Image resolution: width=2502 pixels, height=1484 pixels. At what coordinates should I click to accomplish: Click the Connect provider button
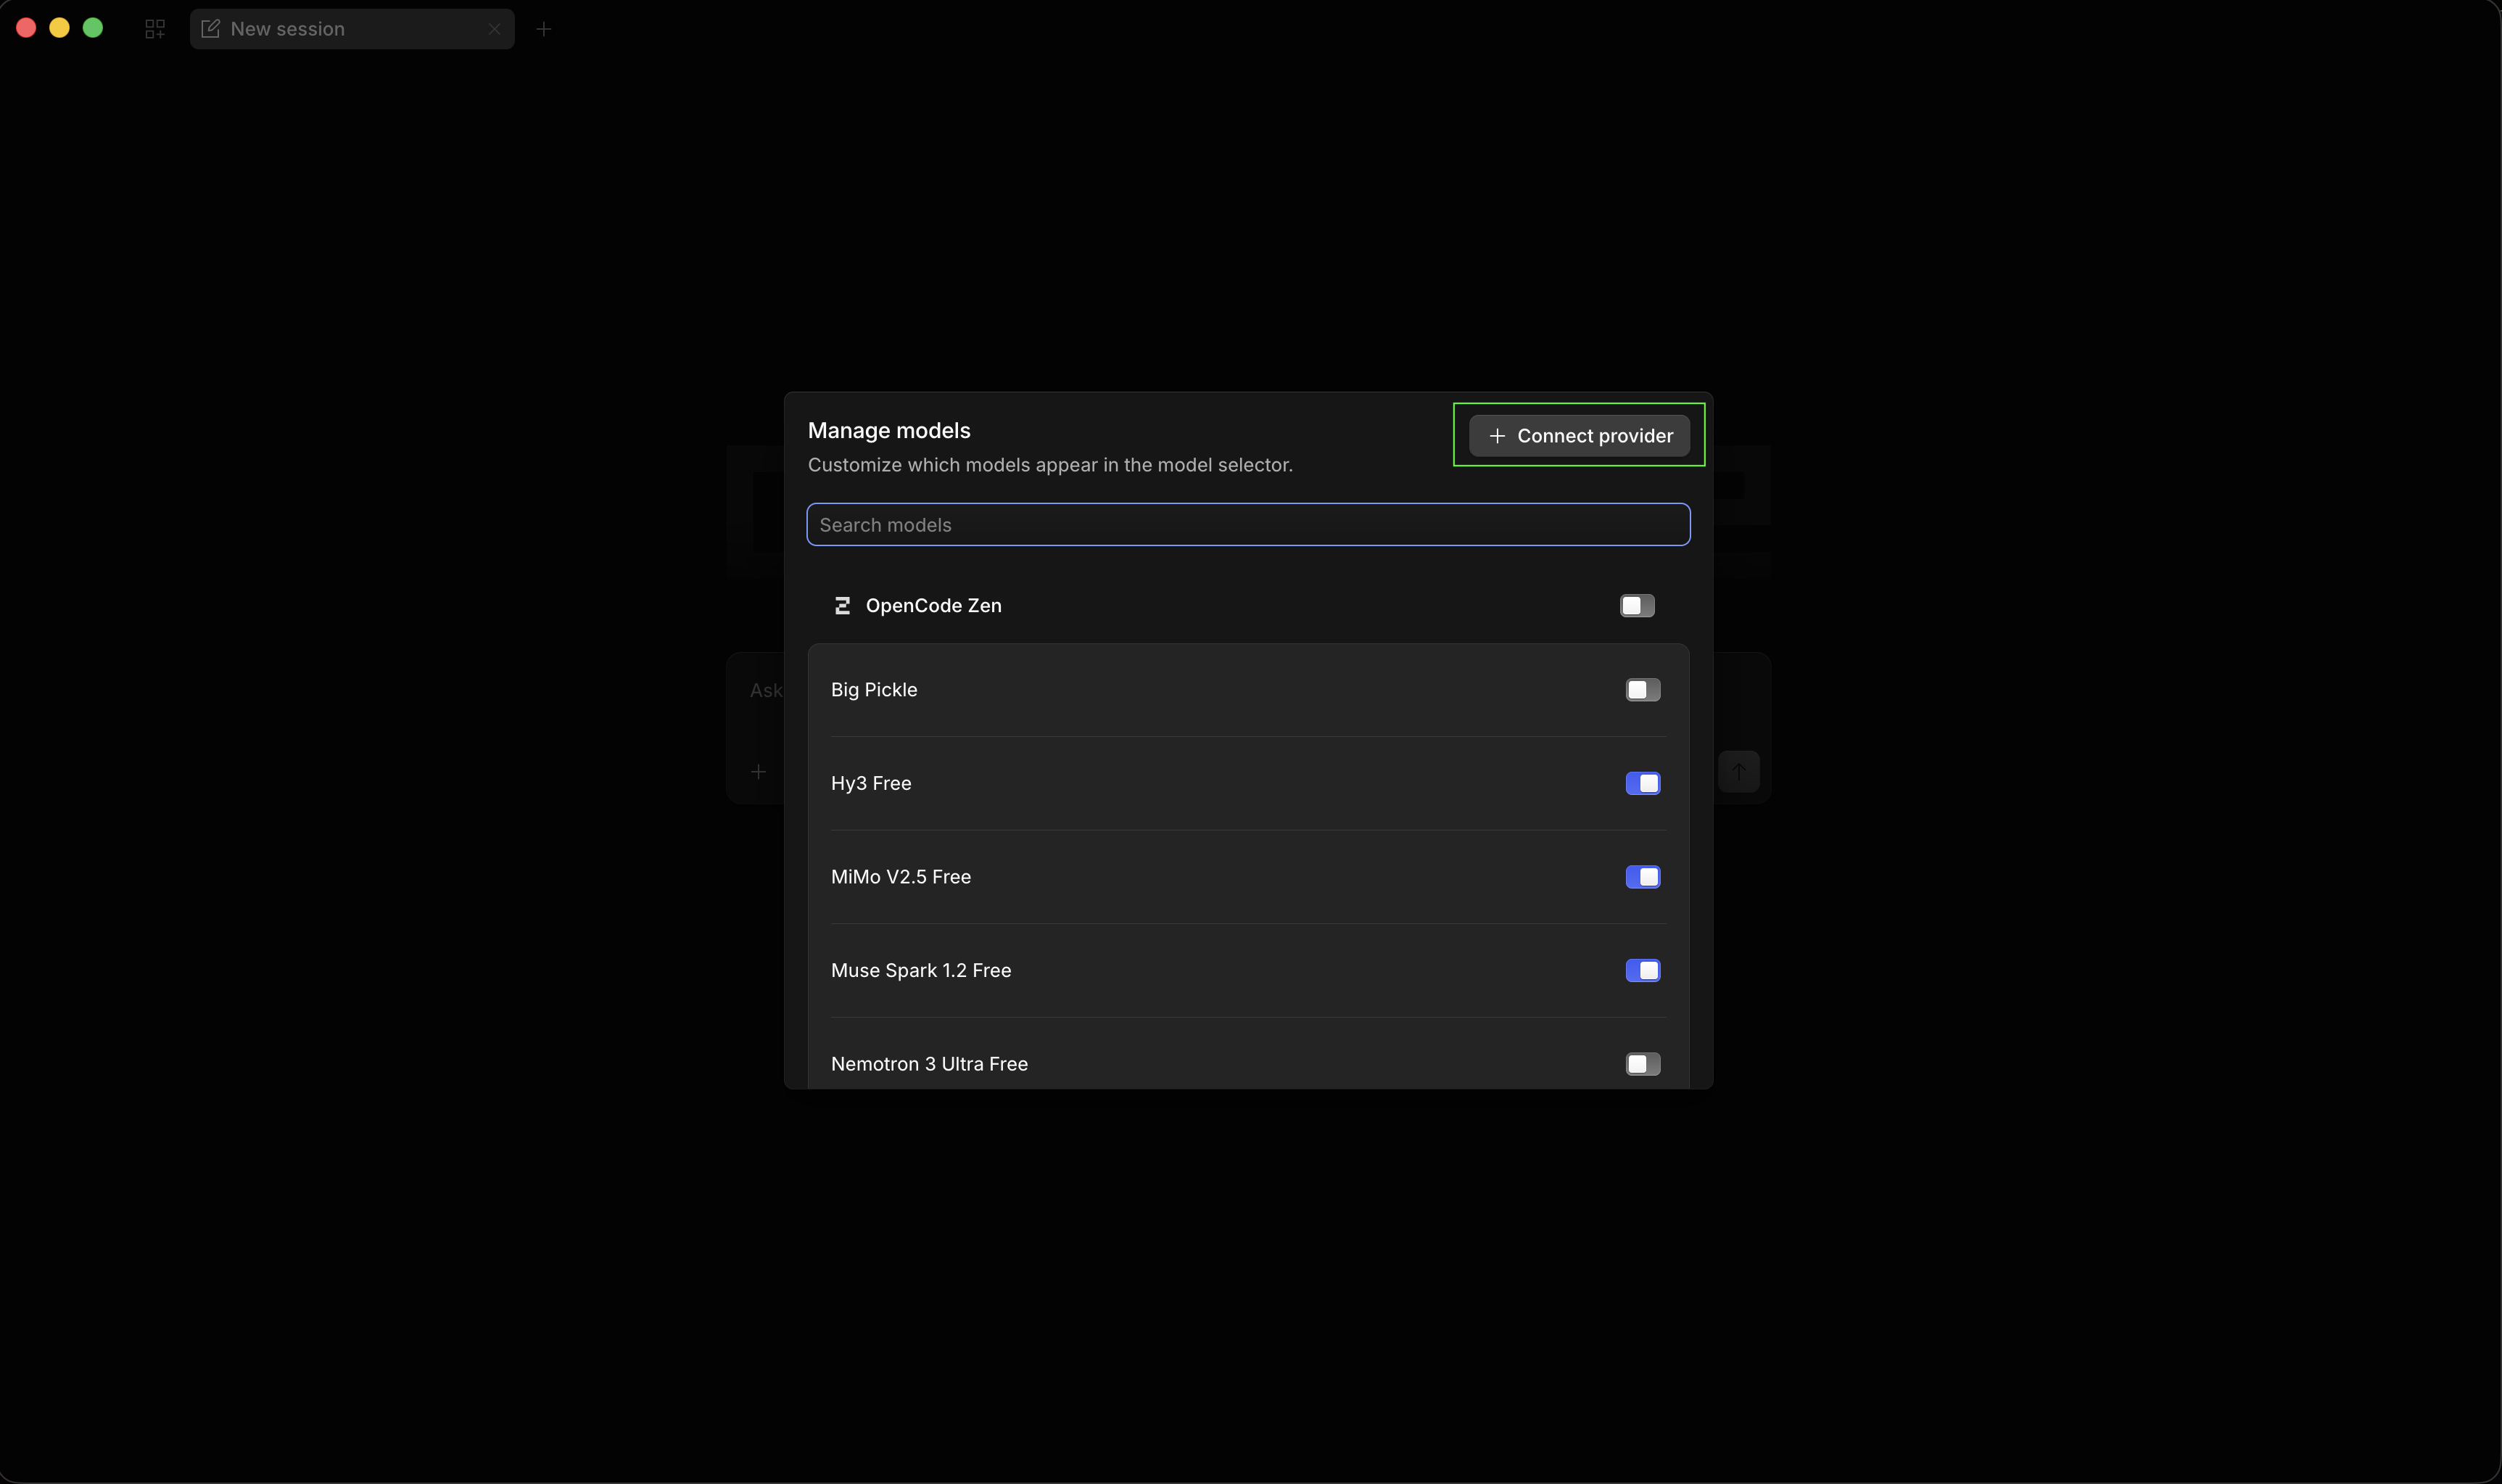click(1578, 435)
